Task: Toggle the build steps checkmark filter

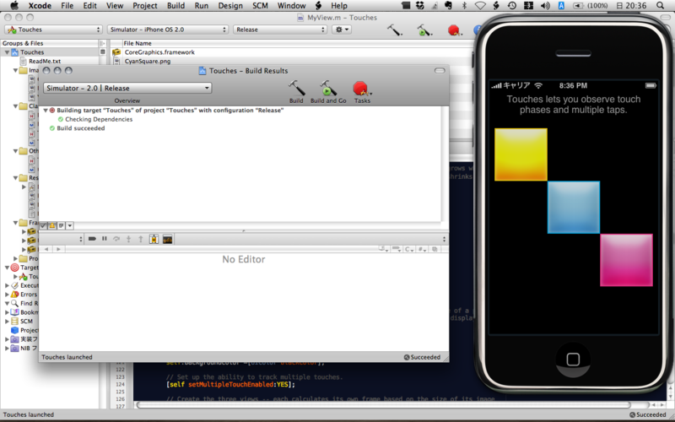Action: [44, 225]
